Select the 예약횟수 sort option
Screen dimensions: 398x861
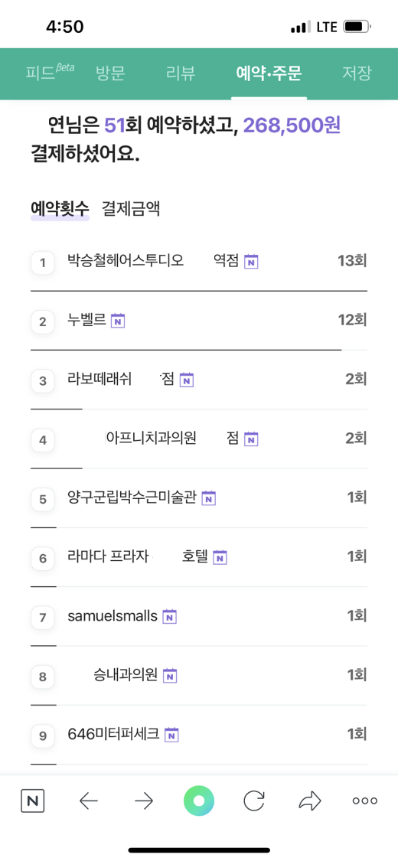60,209
